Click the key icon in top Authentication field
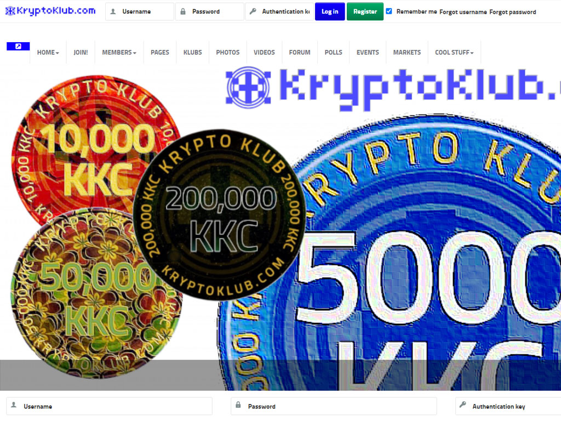561x421 pixels. click(x=253, y=12)
